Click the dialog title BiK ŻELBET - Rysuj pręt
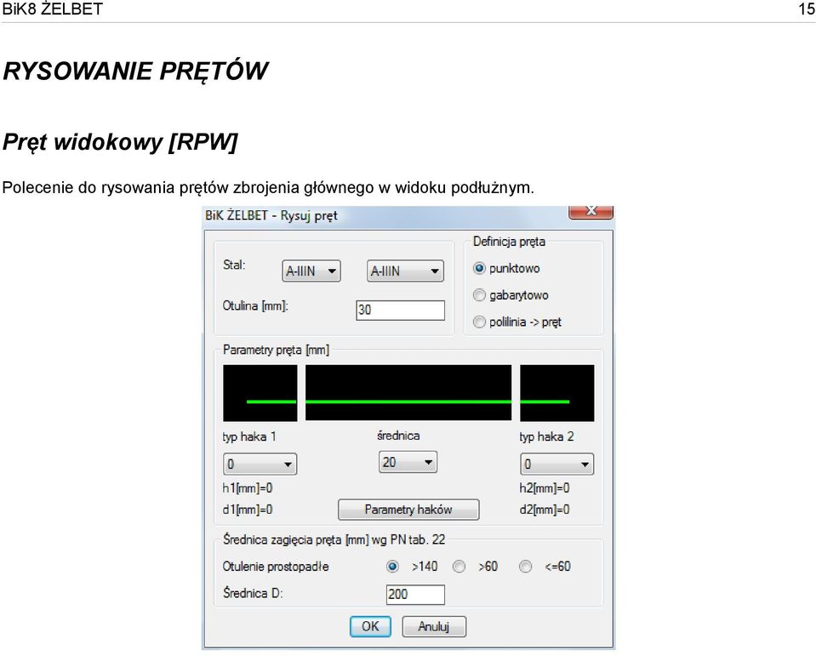Screen dimensions: 816x656 [x=271, y=215]
